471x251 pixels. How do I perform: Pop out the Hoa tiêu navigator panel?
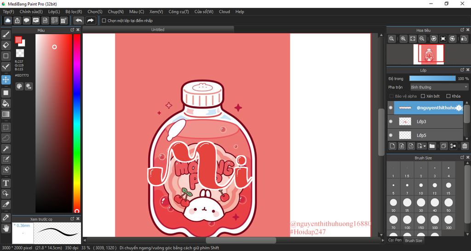pos(462,30)
